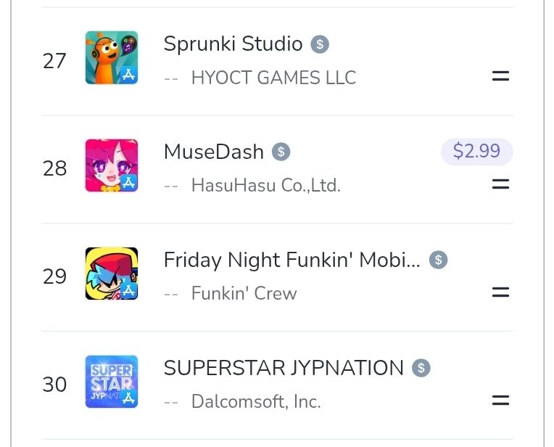This screenshot has height=447, width=554.
Task: Click dollar badge beside Sprunki Studio
Action: pos(320,44)
